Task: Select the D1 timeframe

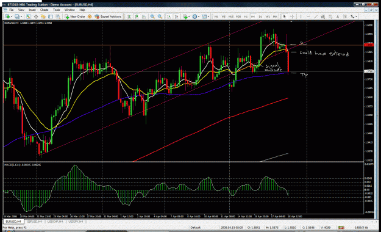Action: point(260,16)
